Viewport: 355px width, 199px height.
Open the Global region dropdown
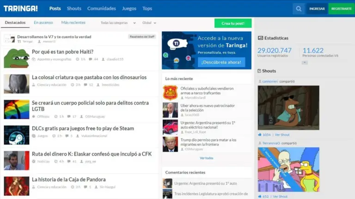149,23
